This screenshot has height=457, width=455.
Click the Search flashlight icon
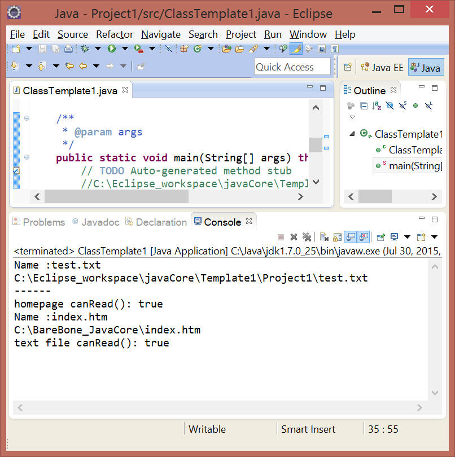tap(253, 49)
